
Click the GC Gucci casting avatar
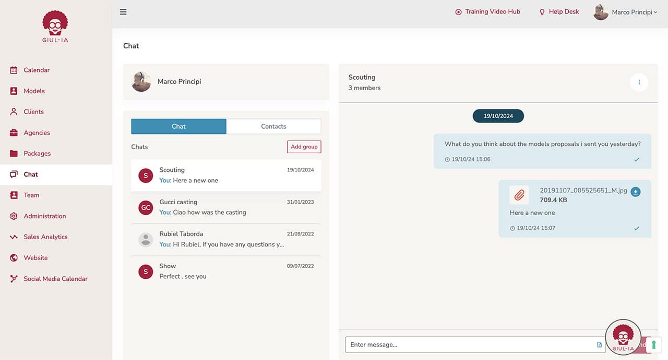(x=146, y=207)
